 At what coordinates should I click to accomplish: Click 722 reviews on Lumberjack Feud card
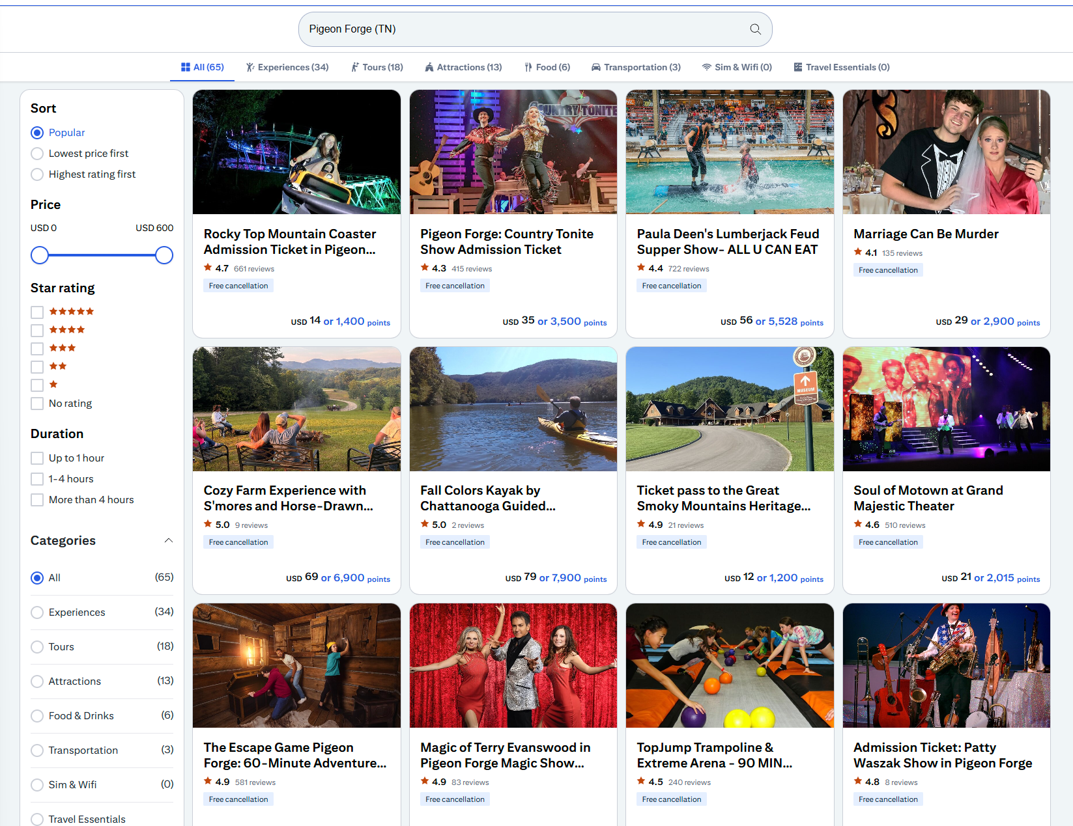(689, 269)
